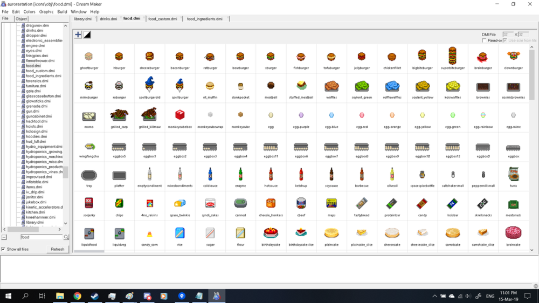Switch to the library.dmi tab

(83, 19)
